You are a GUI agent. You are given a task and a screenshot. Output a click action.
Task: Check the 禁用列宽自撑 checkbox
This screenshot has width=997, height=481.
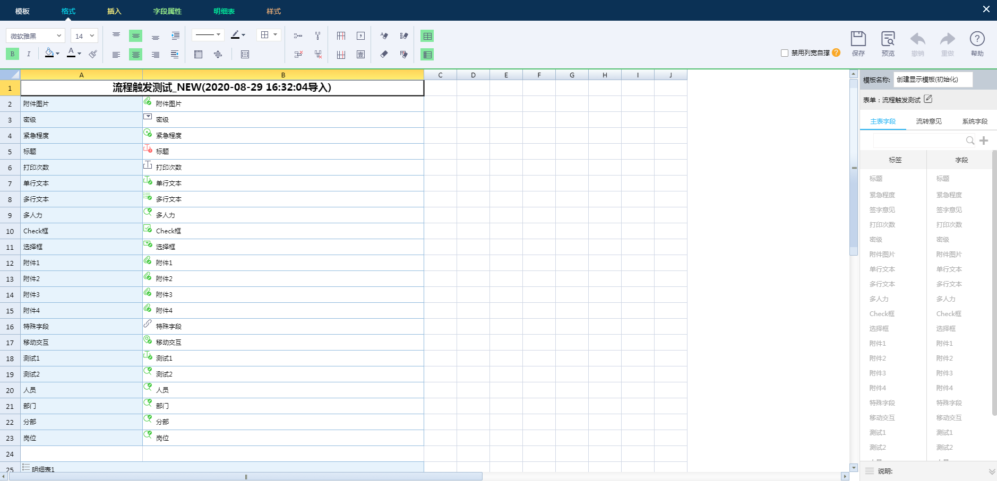(x=785, y=53)
